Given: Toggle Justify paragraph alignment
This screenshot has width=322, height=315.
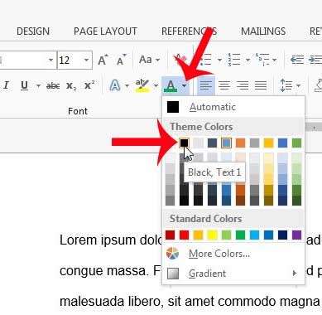Looking at the screenshot, I should point(261,85).
